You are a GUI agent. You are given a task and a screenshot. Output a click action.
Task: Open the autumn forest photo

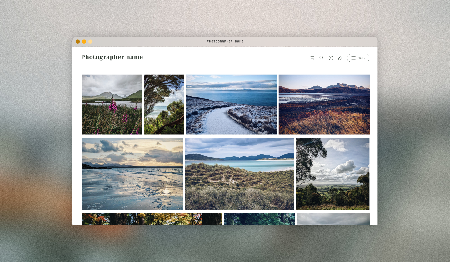click(x=151, y=219)
